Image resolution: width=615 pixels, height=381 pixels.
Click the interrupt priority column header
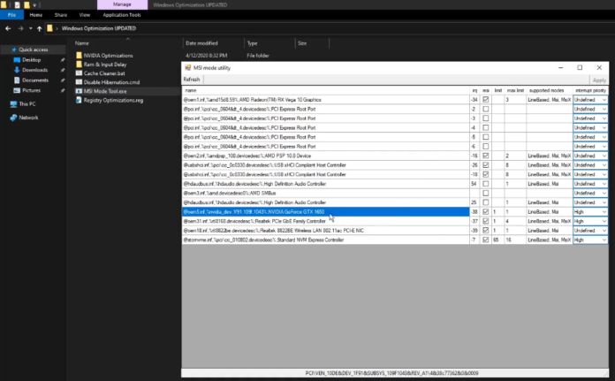click(590, 90)
